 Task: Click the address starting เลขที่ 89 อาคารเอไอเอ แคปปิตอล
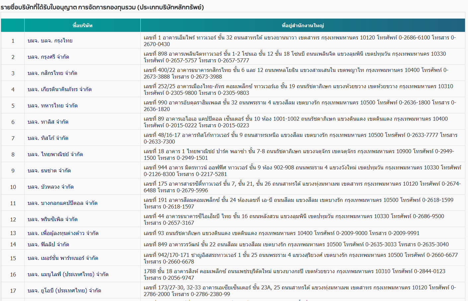[x=296, y=122]
